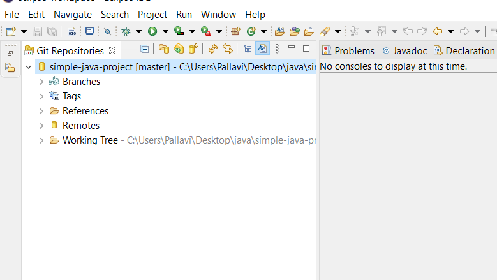
Task: Click the New Java Package icon
Action: [236, 31]
